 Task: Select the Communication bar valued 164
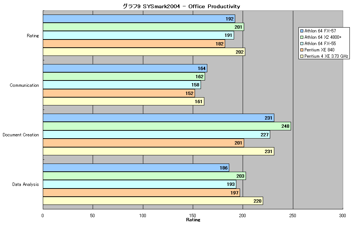125,68
